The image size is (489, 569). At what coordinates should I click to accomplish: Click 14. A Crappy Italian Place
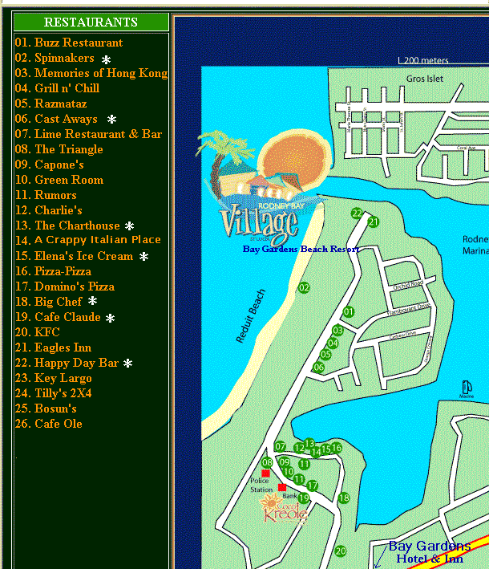[88, 240]
